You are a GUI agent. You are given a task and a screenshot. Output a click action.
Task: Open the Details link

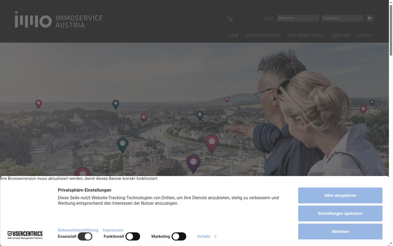coord(204,236)
